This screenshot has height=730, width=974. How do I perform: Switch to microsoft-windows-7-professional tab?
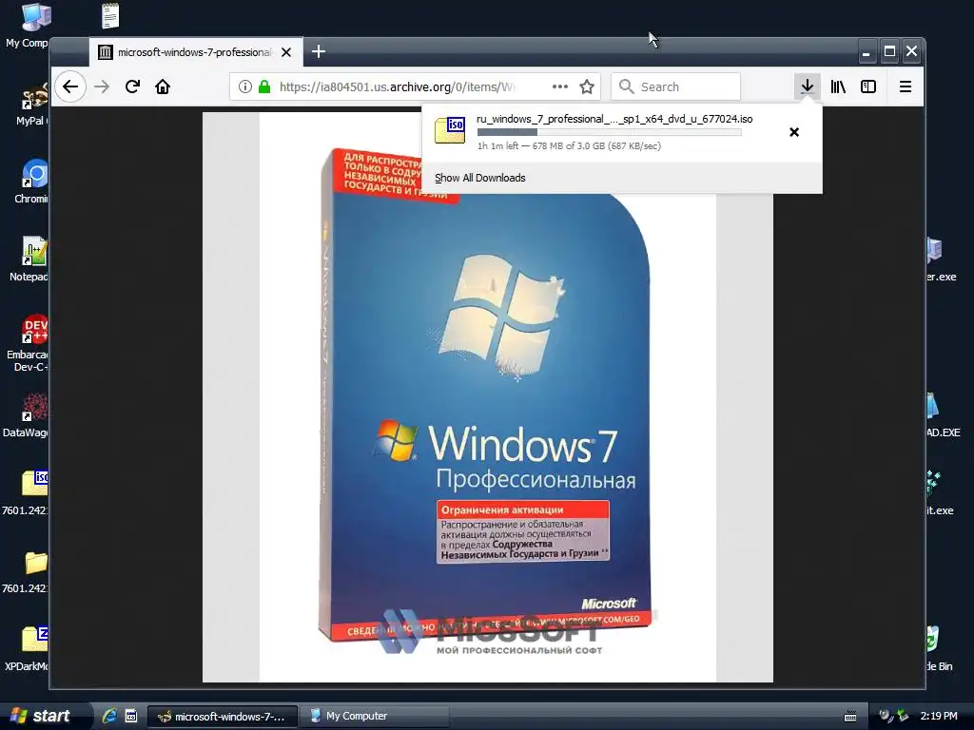tap(196, 52)
